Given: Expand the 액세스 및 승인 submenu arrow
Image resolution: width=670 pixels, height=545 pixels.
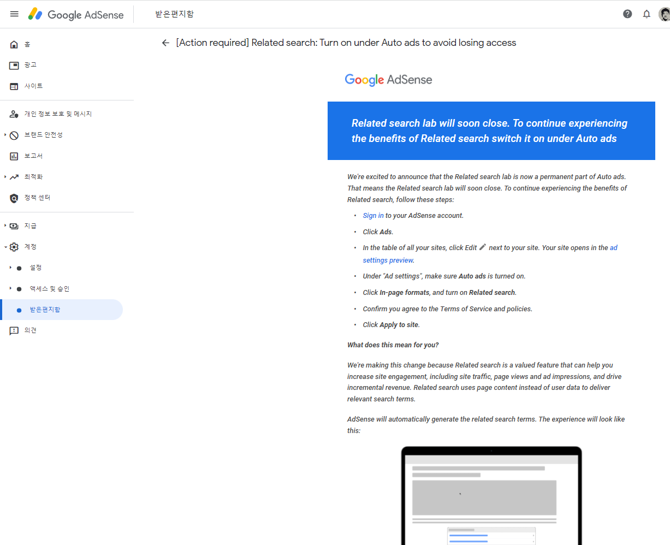Looking at the screenshot, I should pos(10,288).
